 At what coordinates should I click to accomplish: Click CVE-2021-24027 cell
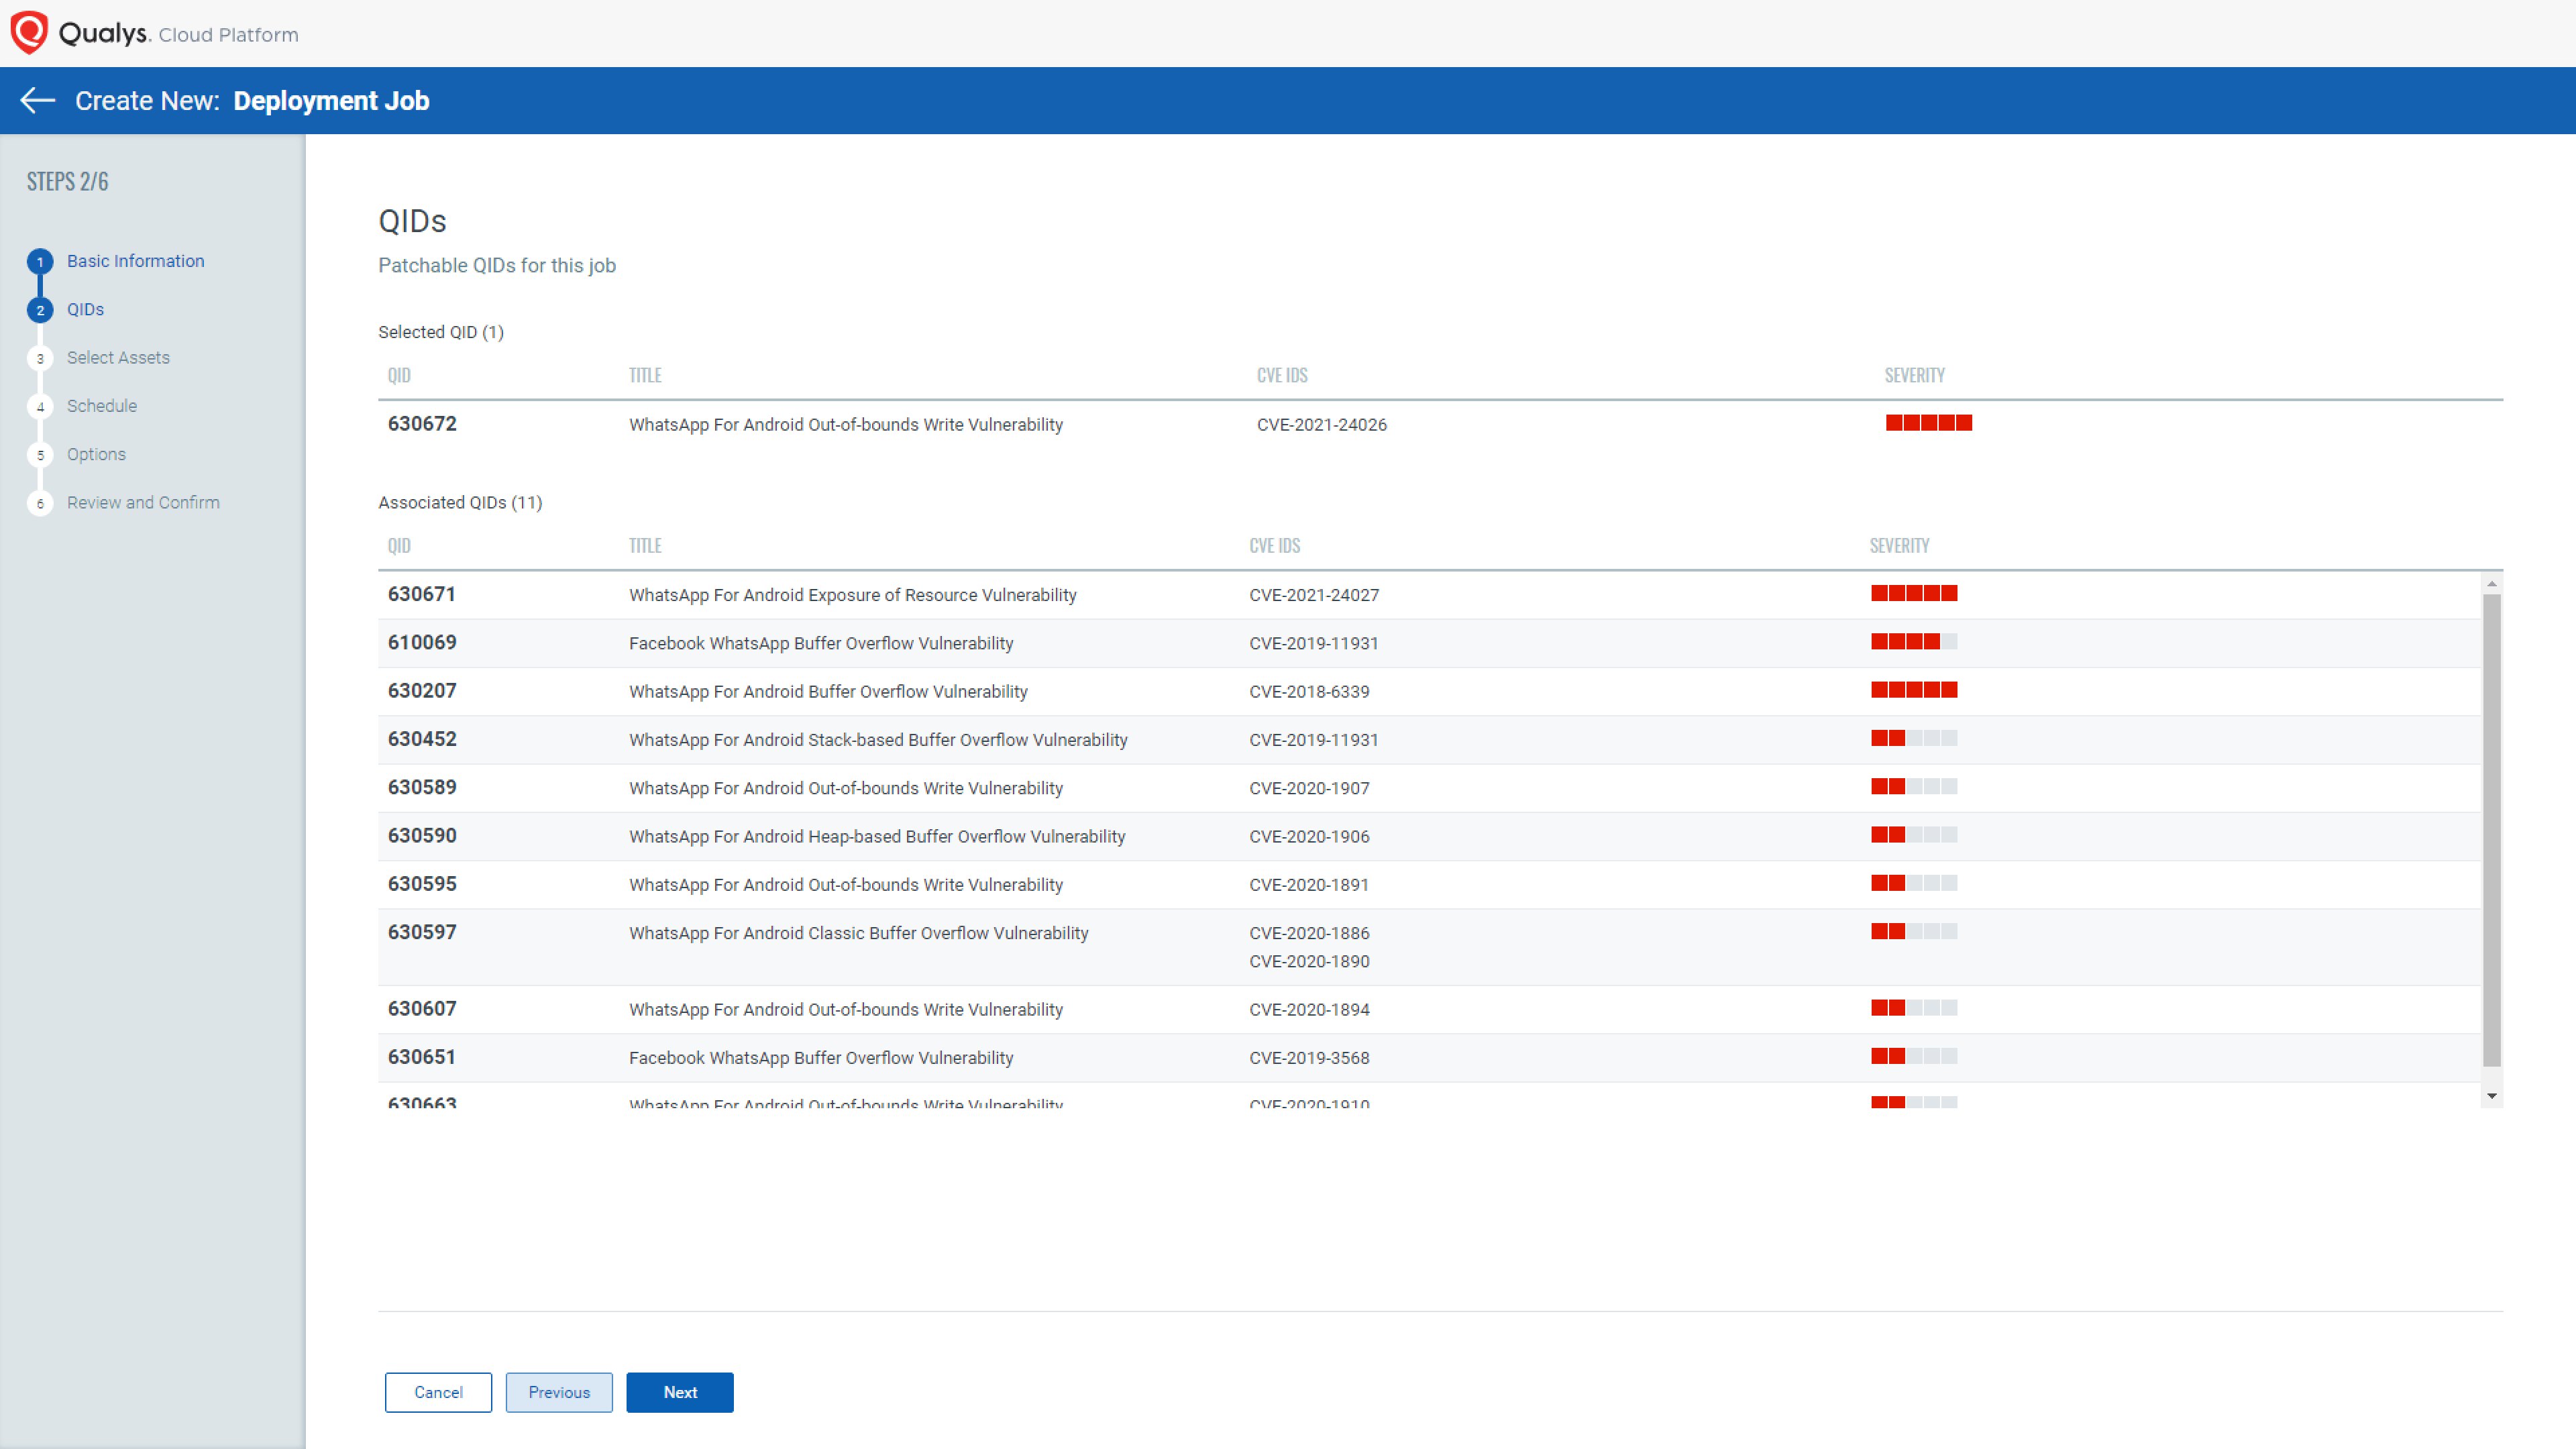[1314, 595]
